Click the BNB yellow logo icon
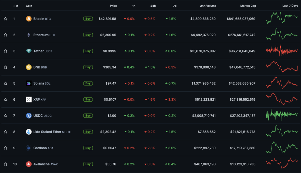This screenshot has height=173, width=301. click(x=29, y=67)
